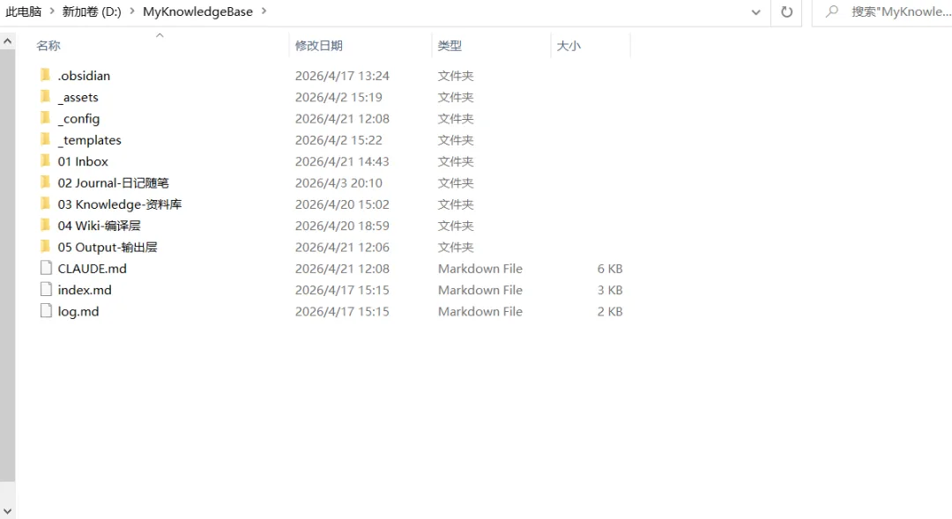This screenshot has height=519, width=952.
Task: Sort files by 大小 column
Action: (x=569, y=46)
